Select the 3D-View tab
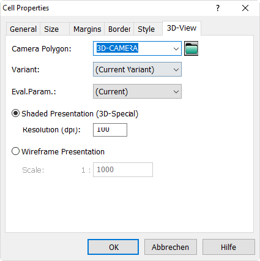Viewport: 260px width, 261px height. 182,28
